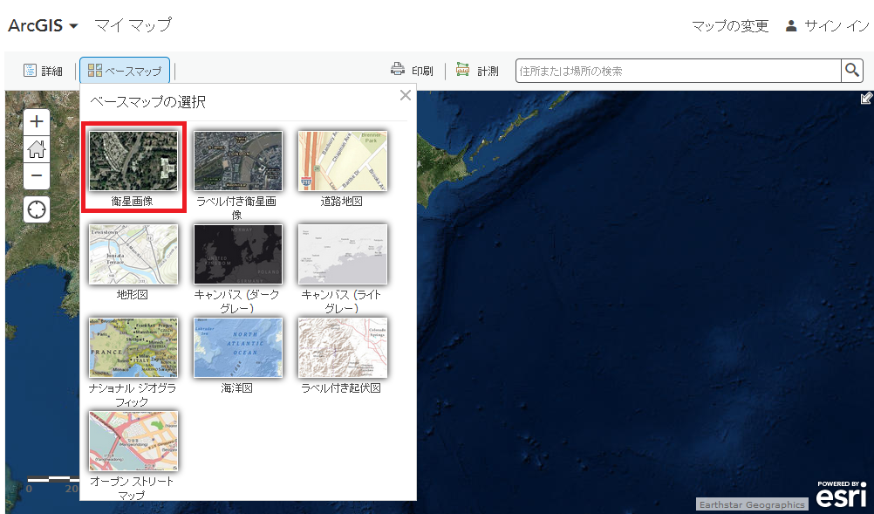Screen dimensions: 874x514
Task: Click the user silhouette icon beside サイン イン
Action: coord(791,25)
